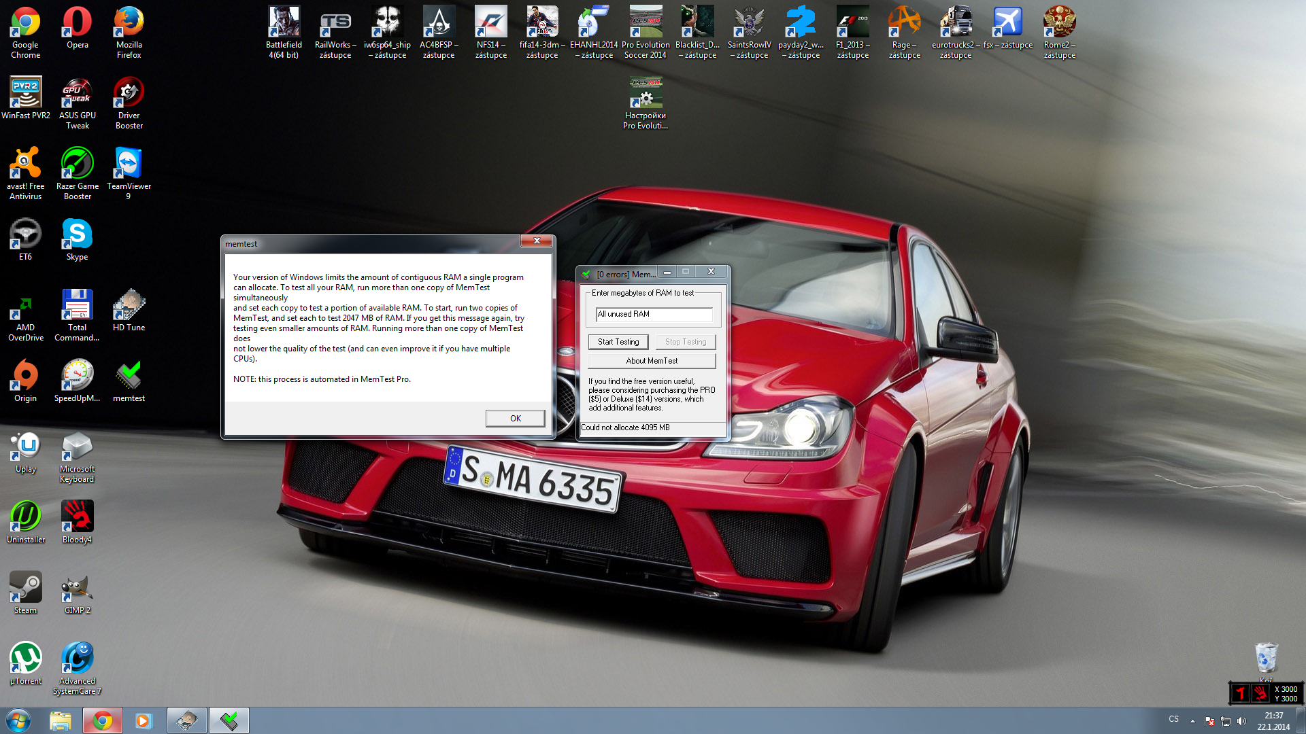This screenshot has width=1306, height=734.
Task: Open the About MemTest button
Action: (x=652, y=361)
